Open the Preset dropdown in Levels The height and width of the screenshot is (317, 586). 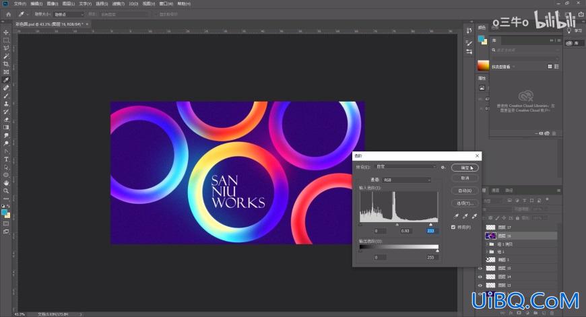click(405, 167)
